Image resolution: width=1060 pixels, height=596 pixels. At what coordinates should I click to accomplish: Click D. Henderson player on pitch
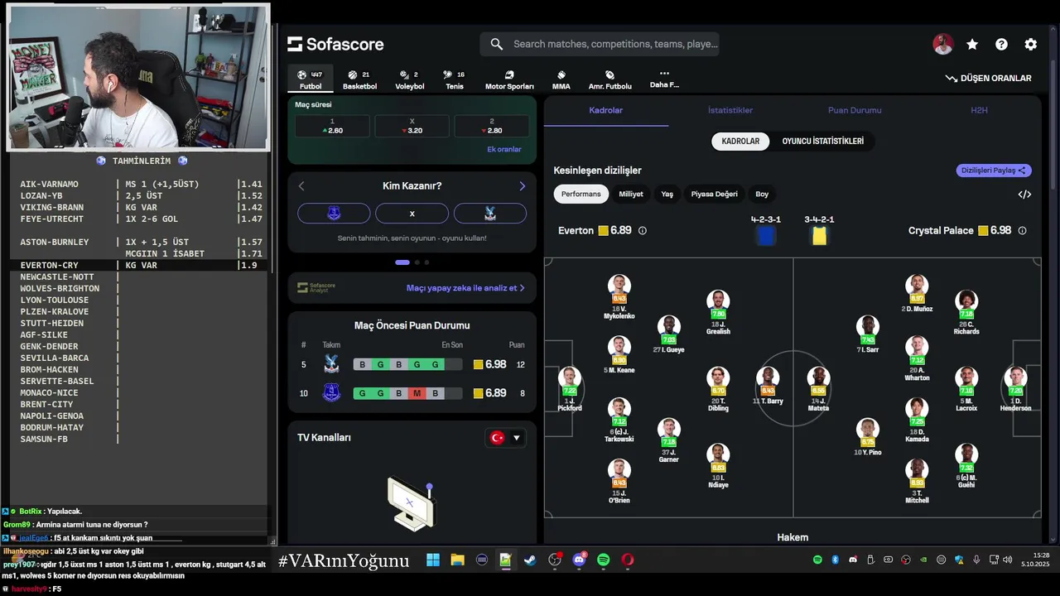(x=1015, y=389)
